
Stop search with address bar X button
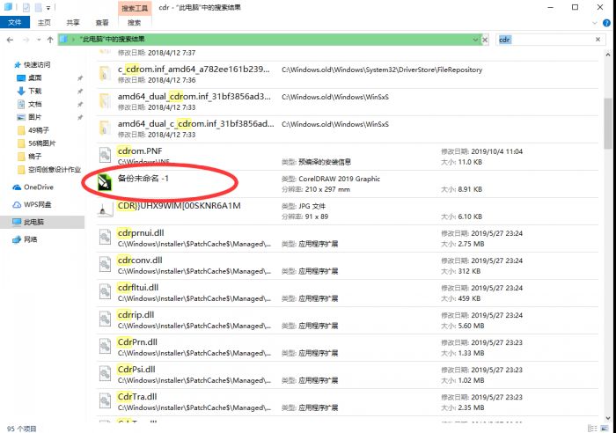485,40
